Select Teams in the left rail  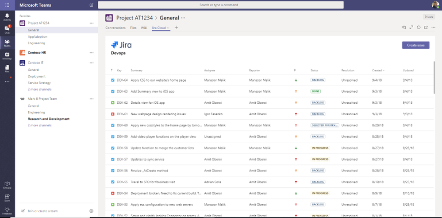click(x=8, y=43)
